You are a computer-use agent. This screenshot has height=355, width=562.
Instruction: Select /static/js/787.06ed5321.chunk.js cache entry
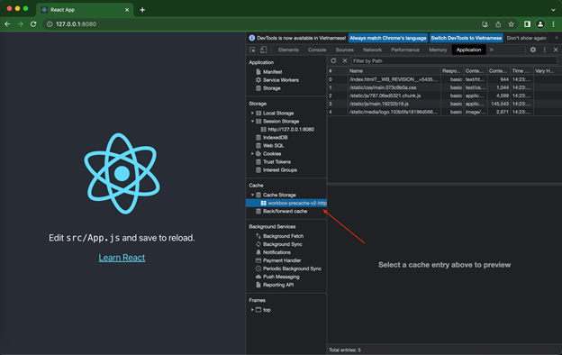pyautogui.click(x=444, y=96)
